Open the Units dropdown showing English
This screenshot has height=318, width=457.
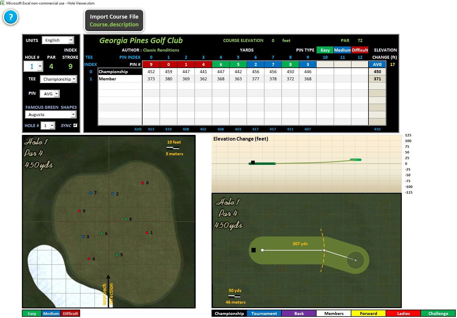click(71, 40)
